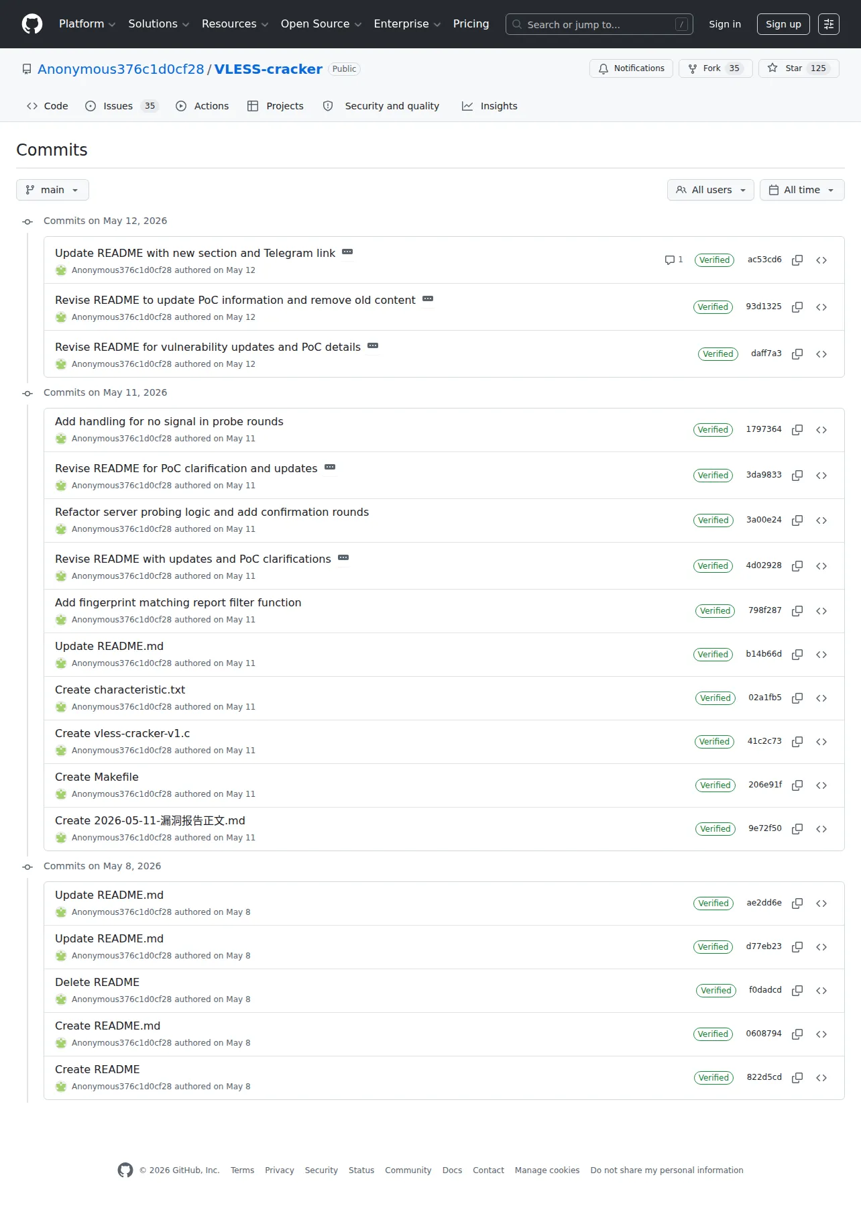Open the VLESS-cracker repository link
This screenshot has height=1206, width=861.
[x=268, y=69]
